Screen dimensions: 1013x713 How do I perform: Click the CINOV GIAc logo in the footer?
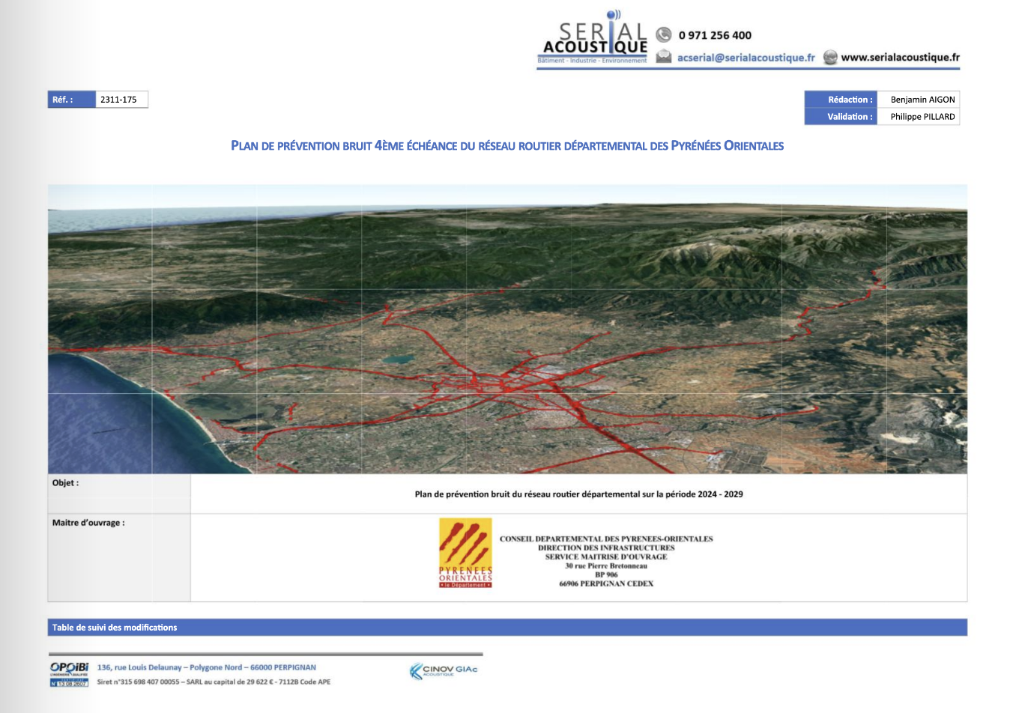click(x=444, y=670)
